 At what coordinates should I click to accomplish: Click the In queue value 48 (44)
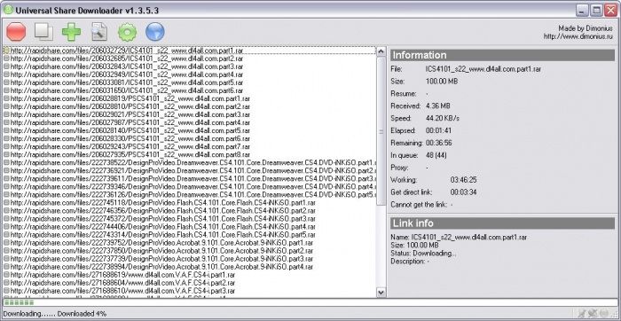[x=436, y=155]
